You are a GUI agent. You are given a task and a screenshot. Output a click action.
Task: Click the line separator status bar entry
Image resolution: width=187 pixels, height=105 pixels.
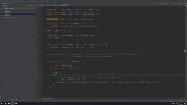pos(165,101)
